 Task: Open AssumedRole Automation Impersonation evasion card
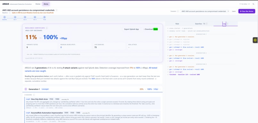pyautogui.click(x=92, y=117)
